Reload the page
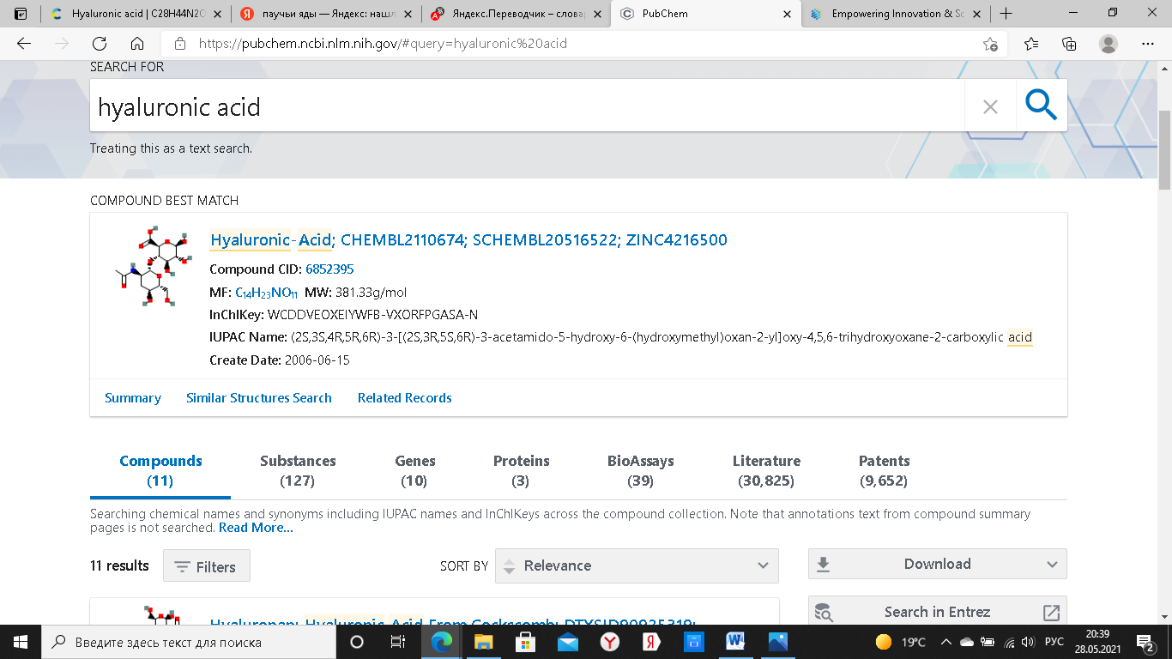Viewport: 1172px width, 659px height. click(x=100, y=44)
